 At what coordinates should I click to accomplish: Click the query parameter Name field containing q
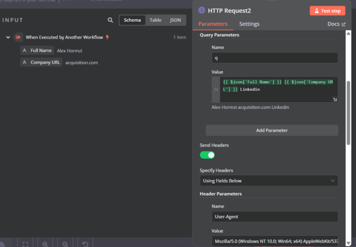point(274,57)
